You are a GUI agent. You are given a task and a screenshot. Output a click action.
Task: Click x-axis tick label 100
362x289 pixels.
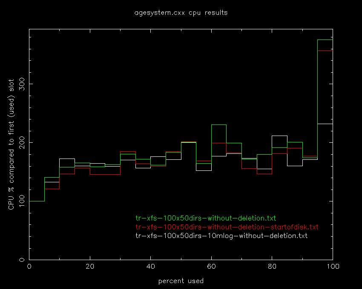333,266
